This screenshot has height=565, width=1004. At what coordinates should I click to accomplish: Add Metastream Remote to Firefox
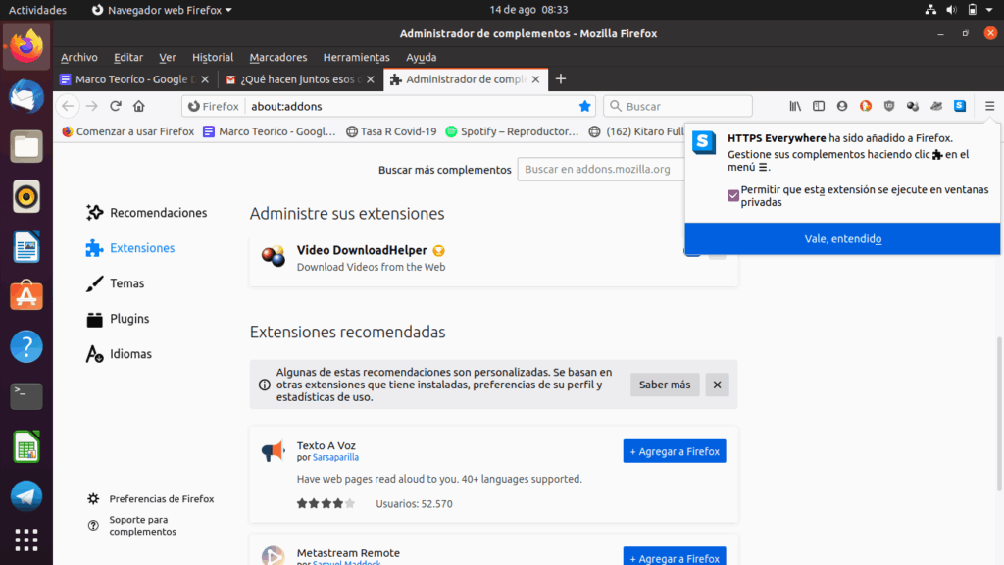[675, 557]
